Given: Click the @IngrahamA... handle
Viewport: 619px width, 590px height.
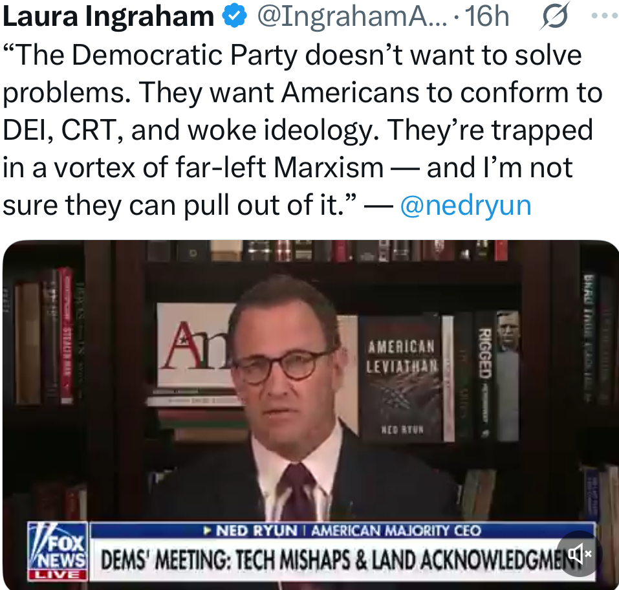Looking at the screenshot, I should point(352,17).
